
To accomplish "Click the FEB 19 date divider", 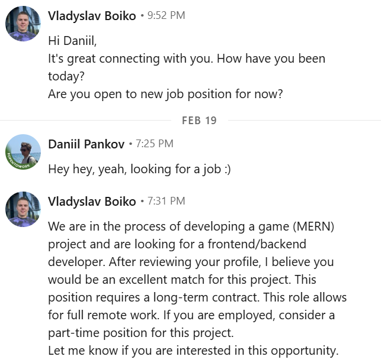I will coord(199,121).
